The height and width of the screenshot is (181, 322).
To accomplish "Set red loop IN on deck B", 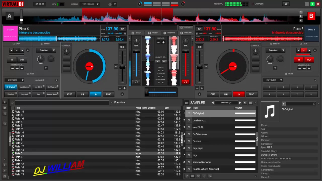I will [x=299, y=60].
